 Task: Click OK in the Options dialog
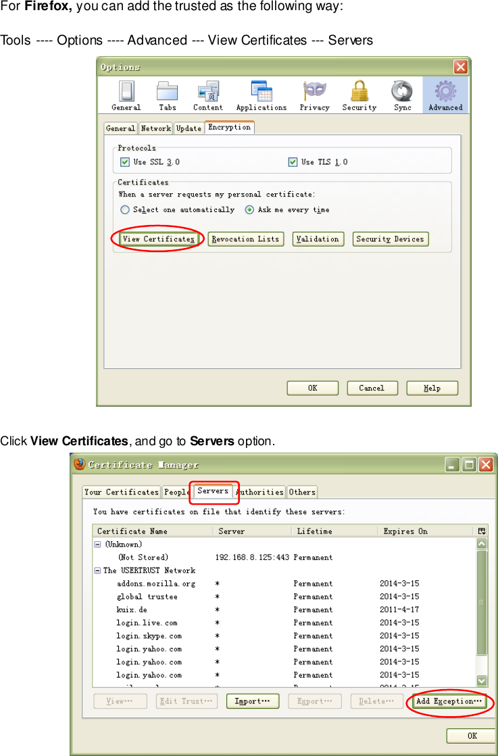(x=312, y=388)
